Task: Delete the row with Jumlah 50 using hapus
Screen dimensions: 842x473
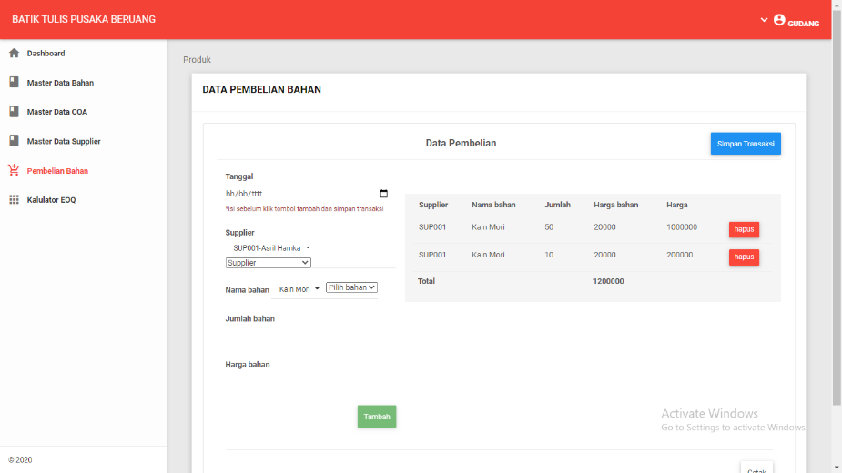Action: [x=744, y=229]
